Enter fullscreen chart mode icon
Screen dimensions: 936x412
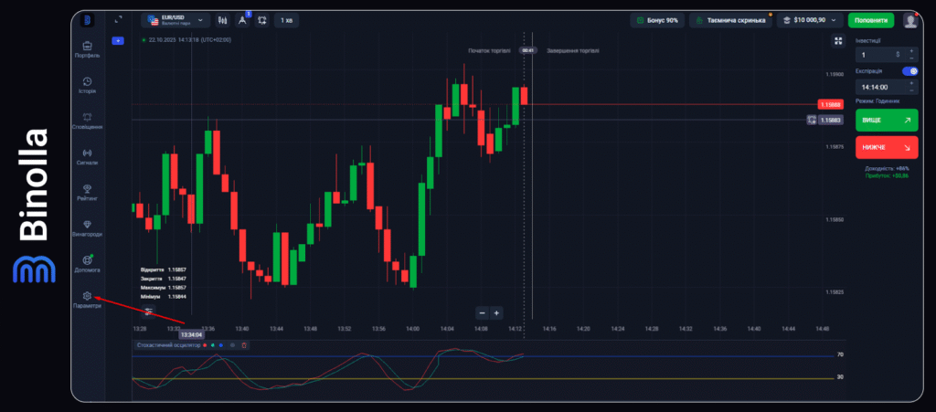click(x=838, y=41)
